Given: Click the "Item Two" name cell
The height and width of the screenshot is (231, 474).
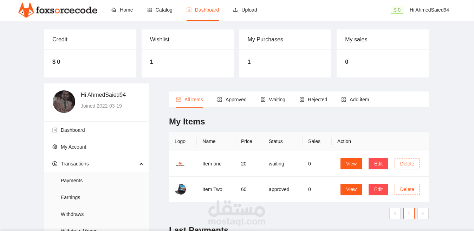Looking at the screenshot, I should (x=212, y=189).
